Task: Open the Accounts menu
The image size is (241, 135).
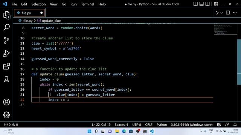Action: (6, 102)
